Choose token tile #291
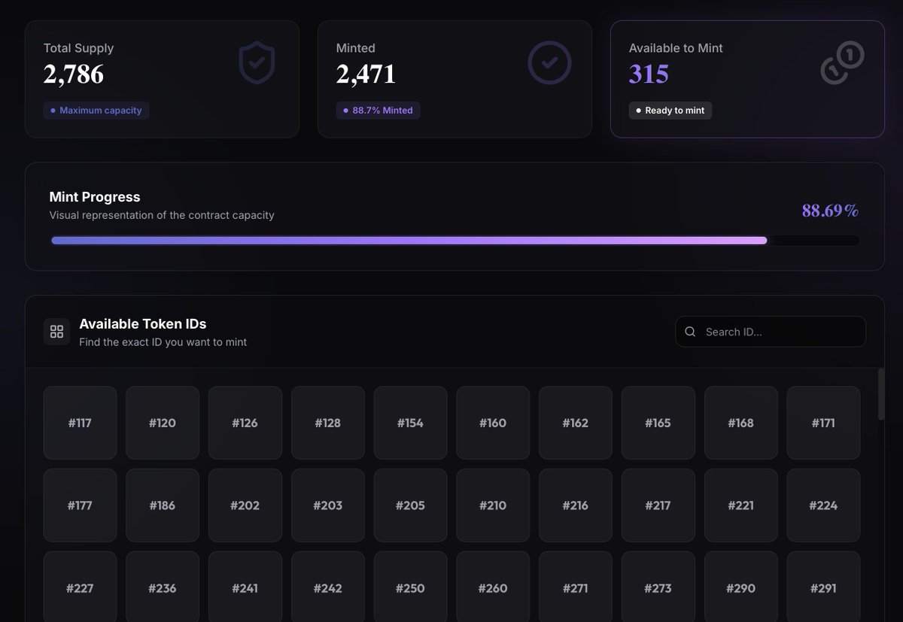 823,587
